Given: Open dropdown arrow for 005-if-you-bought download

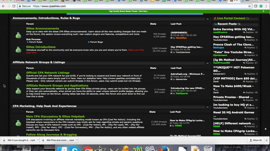Looking at the screenshot, I should pyautogui.click(x=38, y=140).
